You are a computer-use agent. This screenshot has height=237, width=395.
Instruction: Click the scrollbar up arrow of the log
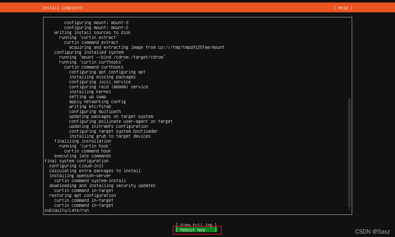[x=349, y=22]
